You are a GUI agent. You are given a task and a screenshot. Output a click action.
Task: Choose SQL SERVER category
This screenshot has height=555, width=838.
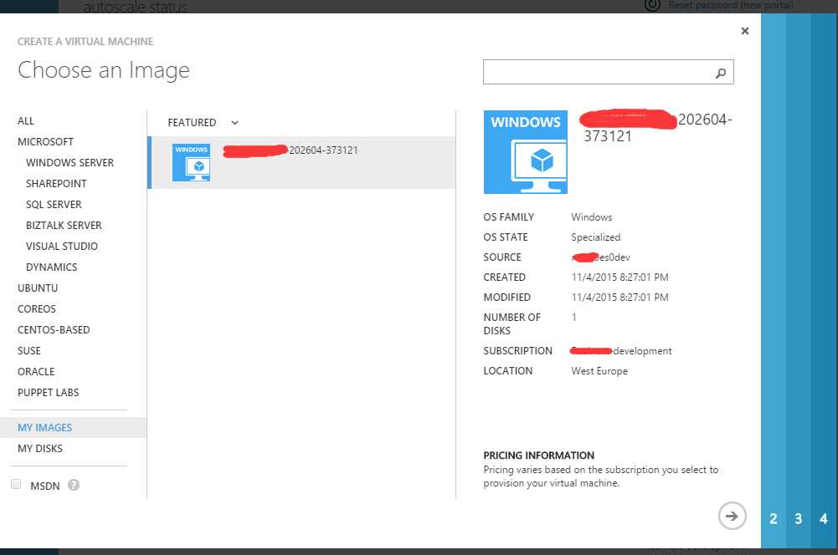pos(54,205)
